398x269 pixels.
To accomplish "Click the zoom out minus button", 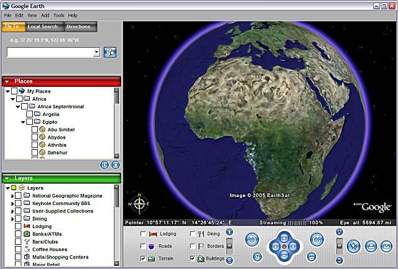I will click(229, 260).
